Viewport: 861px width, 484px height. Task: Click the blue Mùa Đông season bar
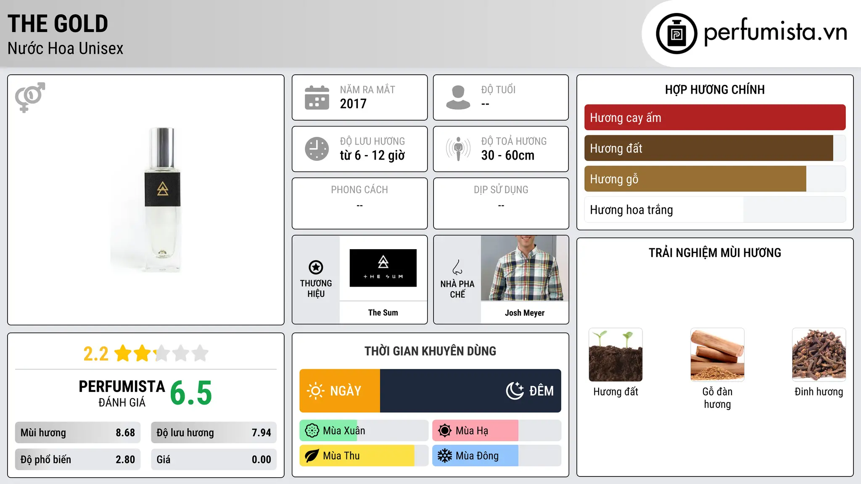coord(475,456)
